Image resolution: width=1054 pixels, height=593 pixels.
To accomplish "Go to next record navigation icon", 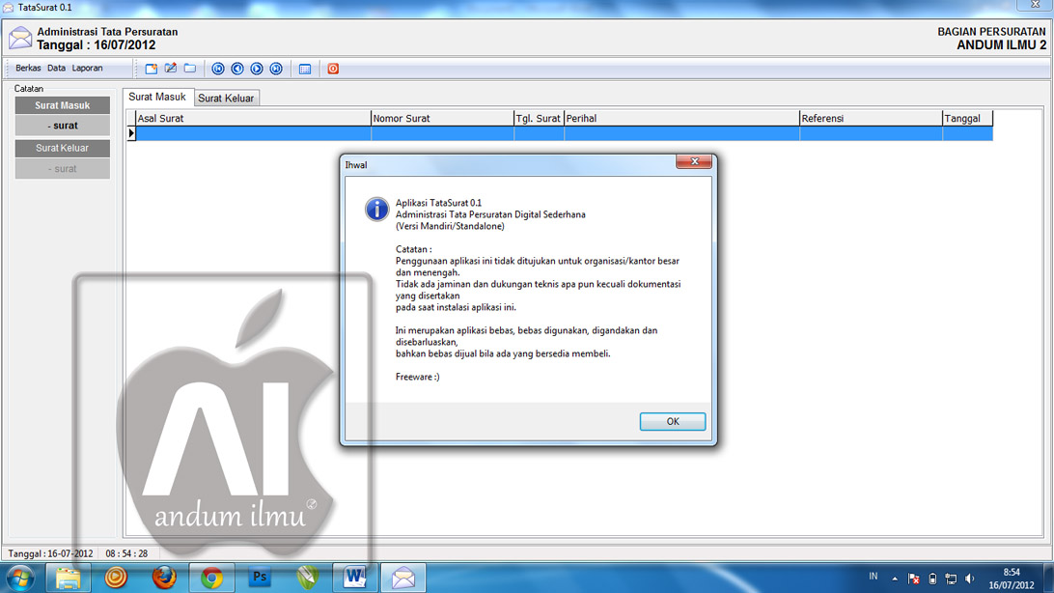I will [x=257, y=69].
